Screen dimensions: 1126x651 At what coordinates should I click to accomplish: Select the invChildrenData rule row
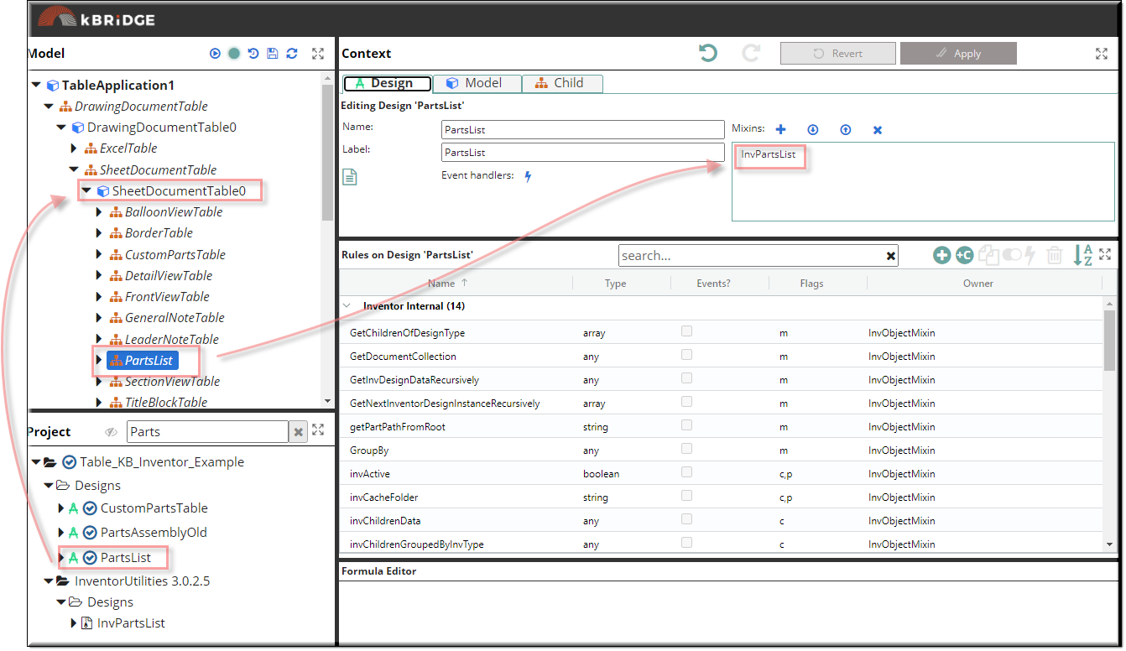pos(722,521)
